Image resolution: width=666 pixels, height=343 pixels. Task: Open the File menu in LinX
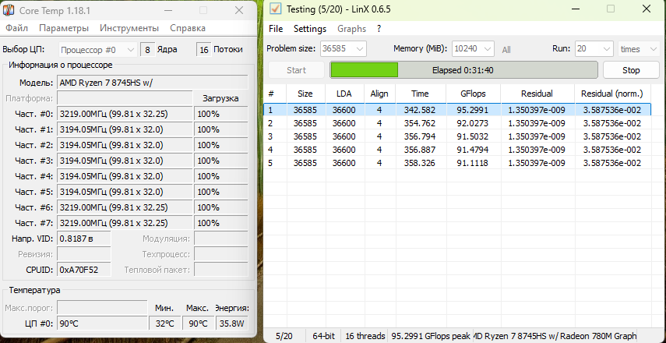click(276, 29)
